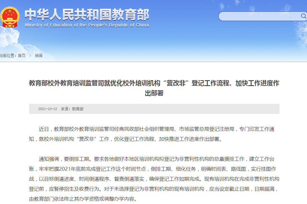The height and width of the screenshot is (204, 307).
Task: Click the breadcrumb arrow separator
Action: [x=30, y=56]
